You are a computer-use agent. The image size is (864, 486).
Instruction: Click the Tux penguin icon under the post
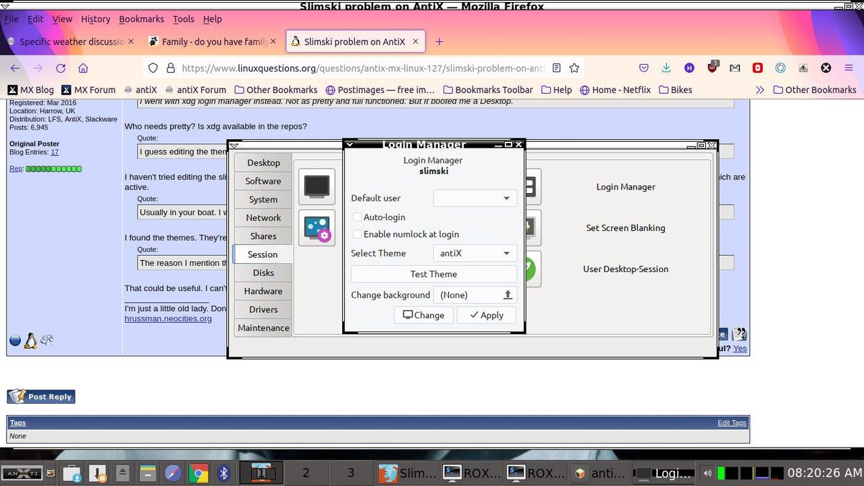pos(30,341)
